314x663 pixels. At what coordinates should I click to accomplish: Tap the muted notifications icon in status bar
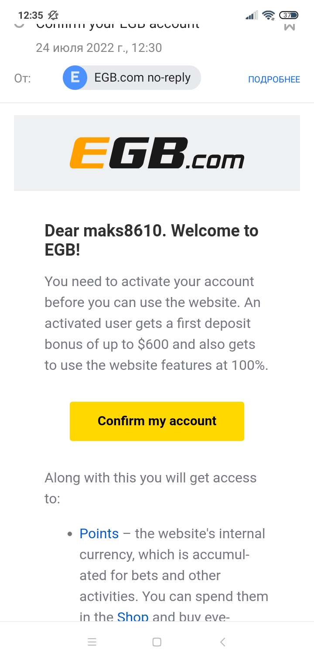pos(52,14)
